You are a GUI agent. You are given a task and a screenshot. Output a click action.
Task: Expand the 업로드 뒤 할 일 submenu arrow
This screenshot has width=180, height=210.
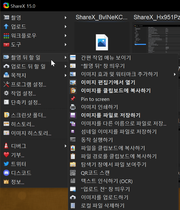pyautogui.click(x=66, y=66)
